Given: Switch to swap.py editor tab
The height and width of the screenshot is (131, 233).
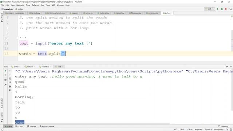Looking at the screenshot, I should [x=75, y=13].
